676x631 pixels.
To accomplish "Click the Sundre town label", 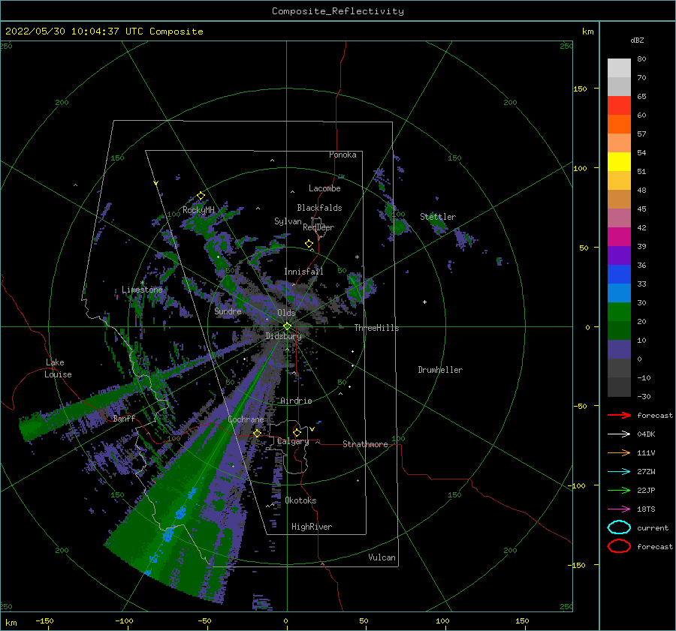I will pyautogui.click(x=228, y=311).
